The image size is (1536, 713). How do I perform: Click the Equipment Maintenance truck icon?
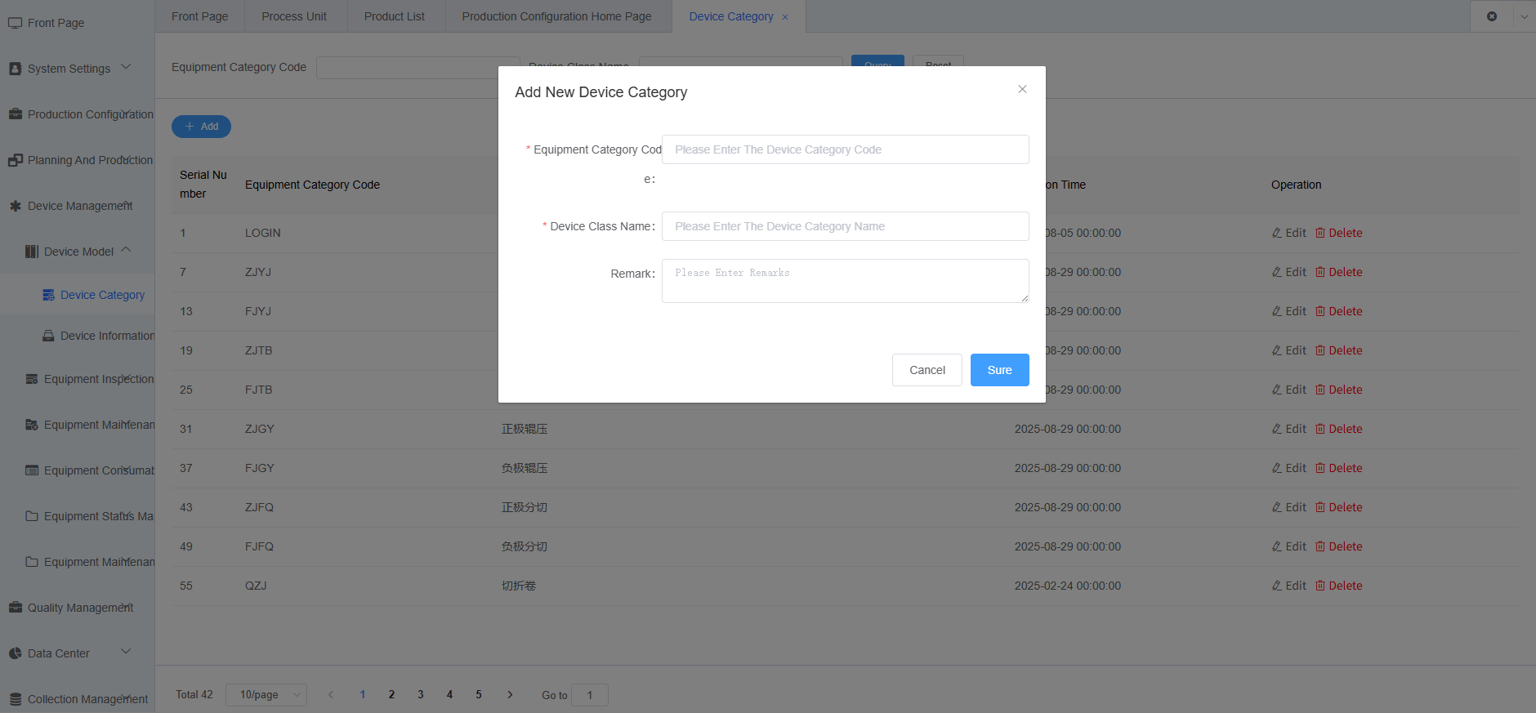pos(32,425)
